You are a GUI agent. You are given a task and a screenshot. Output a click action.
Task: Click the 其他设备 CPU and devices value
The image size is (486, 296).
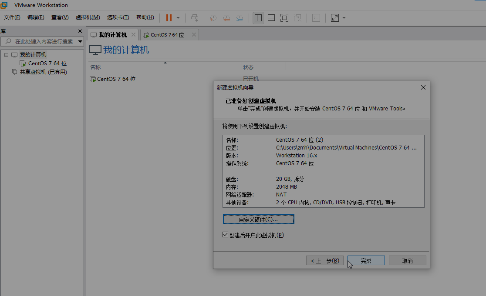pos(336,203)
